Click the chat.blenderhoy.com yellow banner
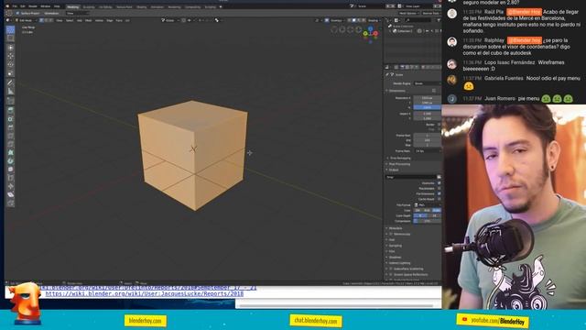The height and width of the screenshot is (330, 586). pyautogui.click(x=315, y=321)
